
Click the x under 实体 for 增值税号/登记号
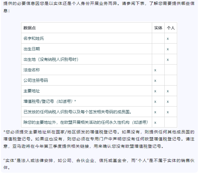[155, 102]
